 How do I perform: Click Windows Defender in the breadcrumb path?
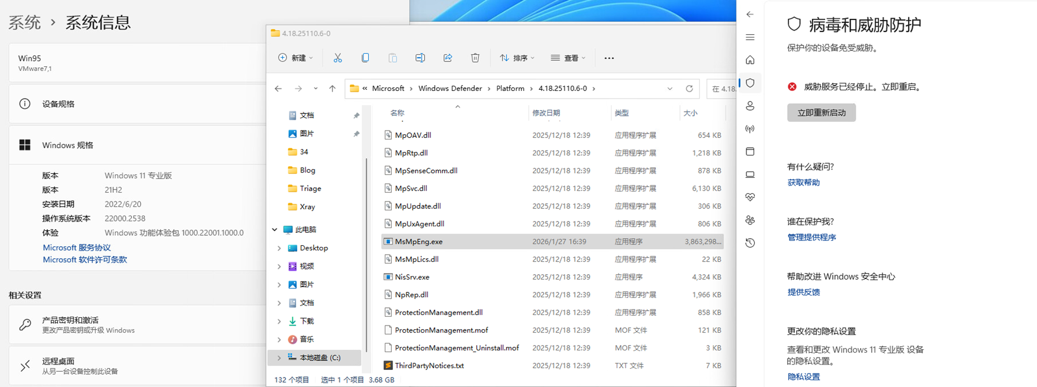(x=450, y=89)
